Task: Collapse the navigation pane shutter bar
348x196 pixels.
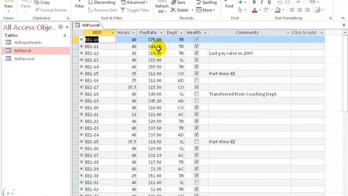Action: (67, 27)
